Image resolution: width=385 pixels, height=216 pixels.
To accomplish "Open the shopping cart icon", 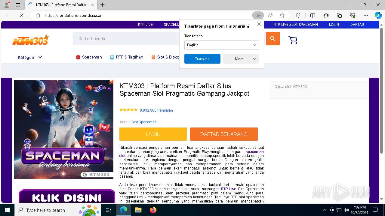I will [x=293, y=40].
